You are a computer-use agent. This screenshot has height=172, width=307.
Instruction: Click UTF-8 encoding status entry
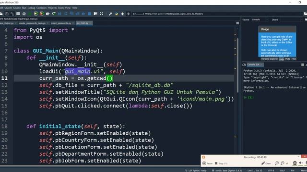271,171
